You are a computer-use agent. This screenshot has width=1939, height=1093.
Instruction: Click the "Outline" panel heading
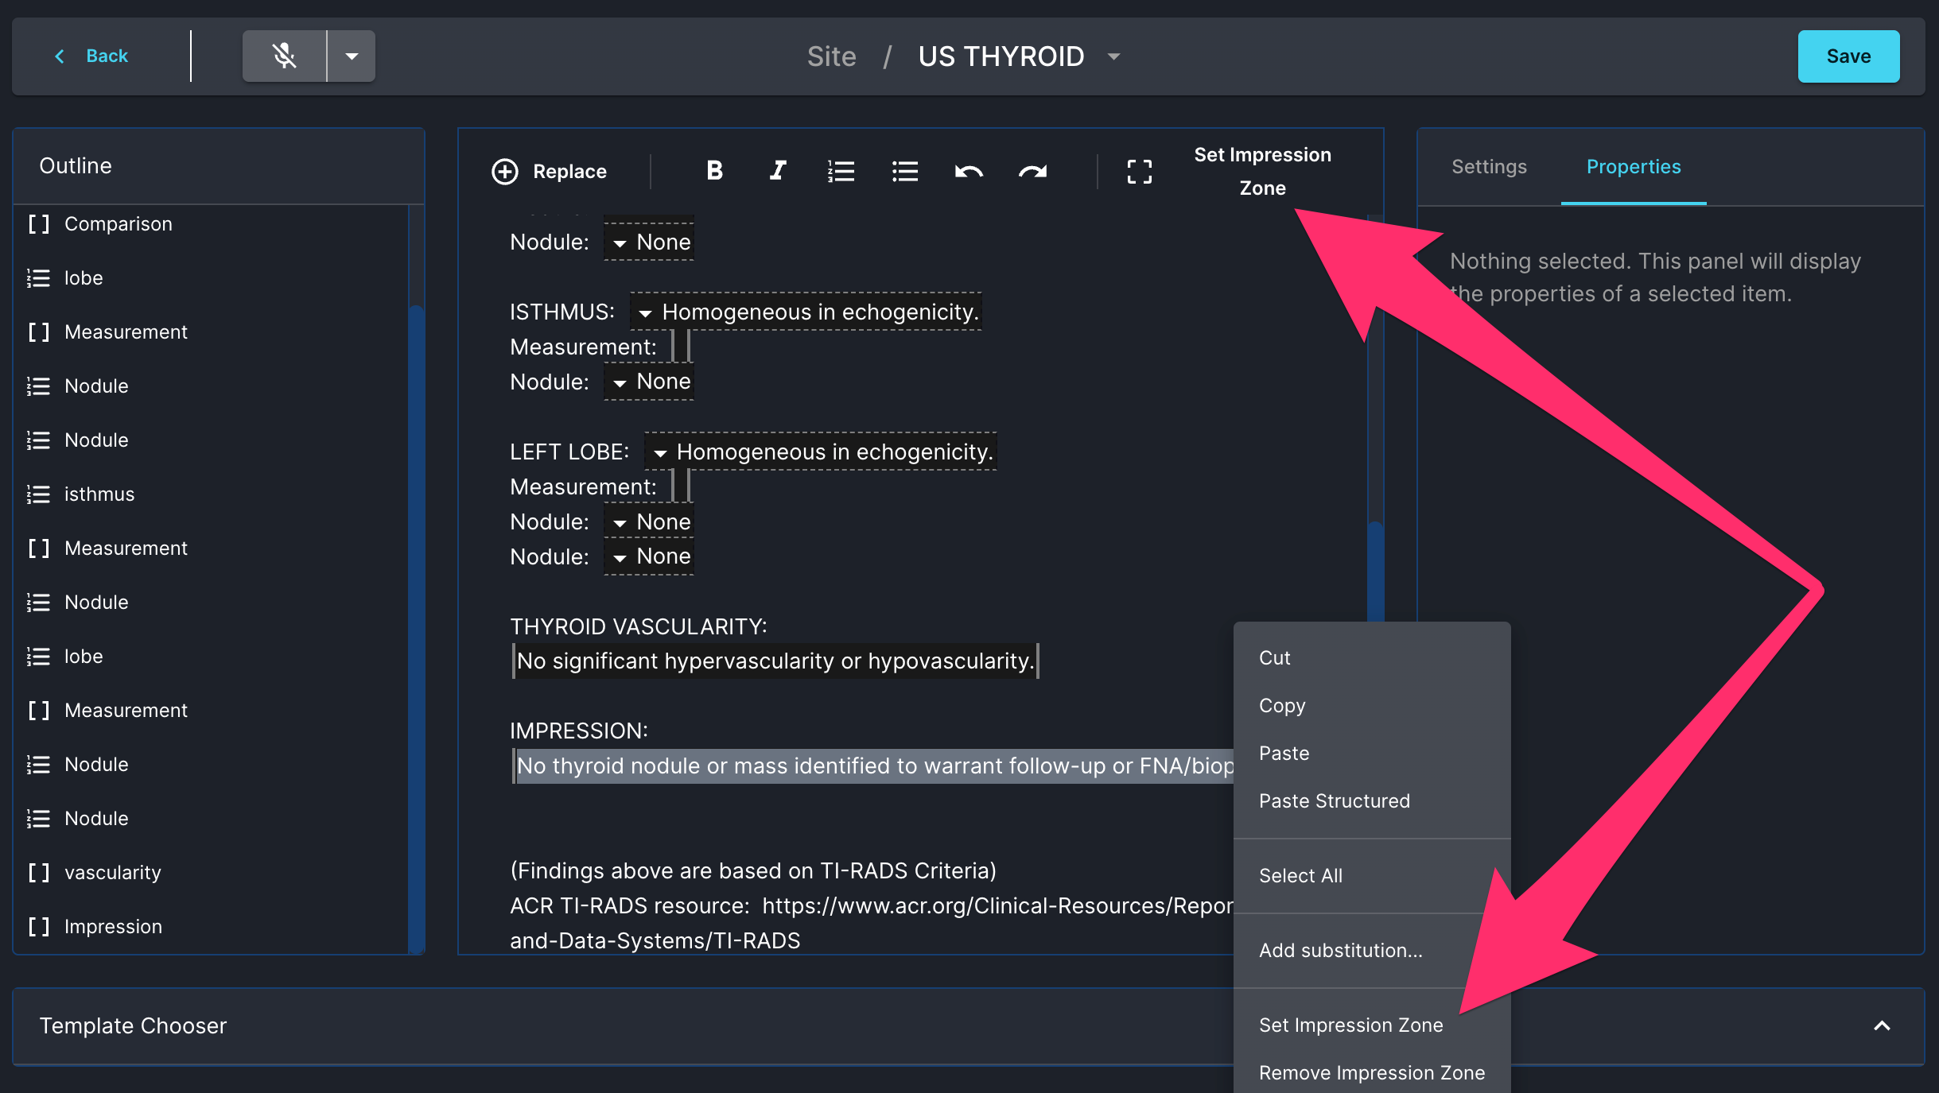(x=76, y=165)
